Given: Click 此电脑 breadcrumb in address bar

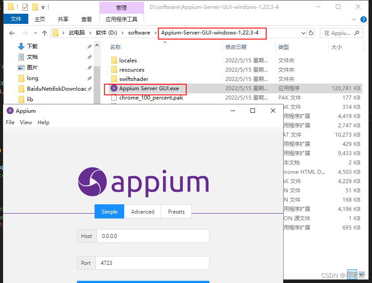Looking at the screenshot, I should coord(76,33).
